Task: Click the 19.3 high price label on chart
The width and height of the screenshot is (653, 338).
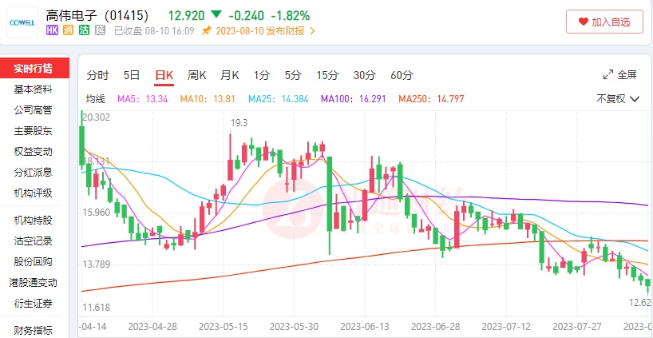Action: coord(239,122)
